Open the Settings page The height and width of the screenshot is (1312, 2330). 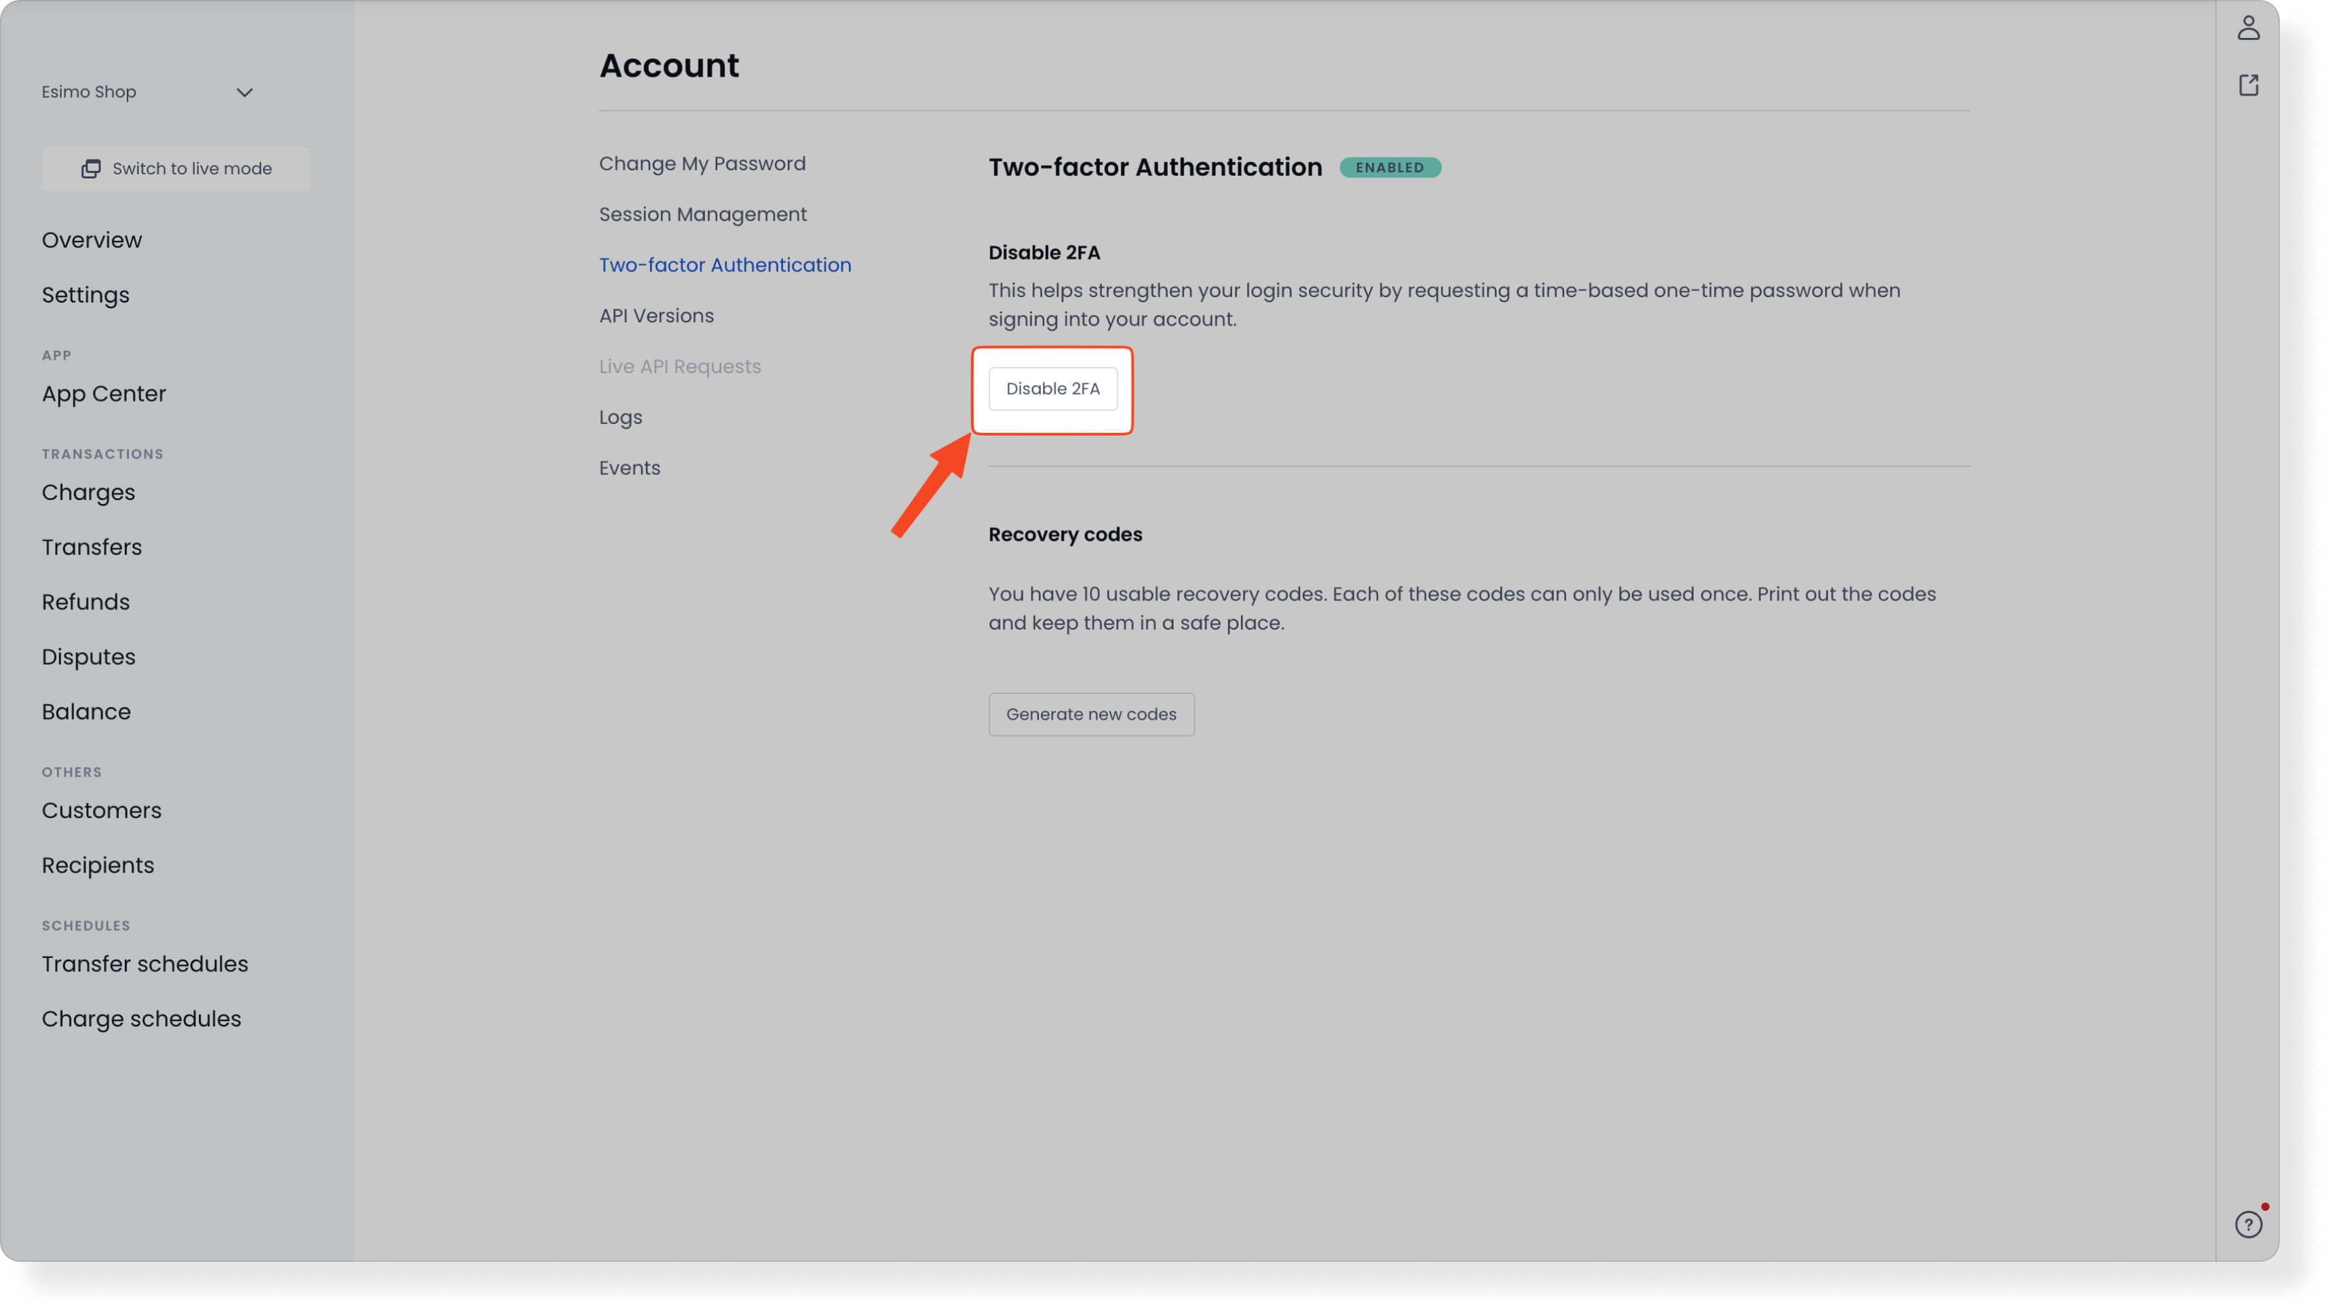85,295
